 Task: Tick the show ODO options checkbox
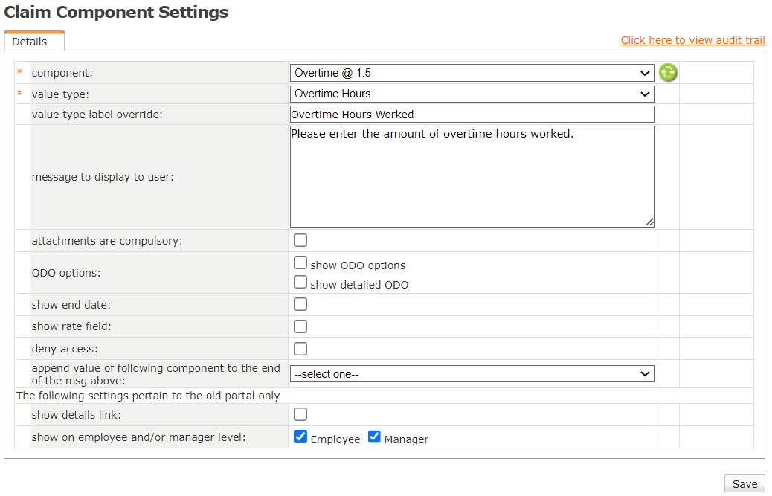tap(300, 263)
